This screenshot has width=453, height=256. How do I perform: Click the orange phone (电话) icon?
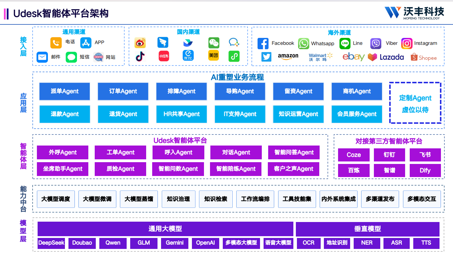[56, 43]
